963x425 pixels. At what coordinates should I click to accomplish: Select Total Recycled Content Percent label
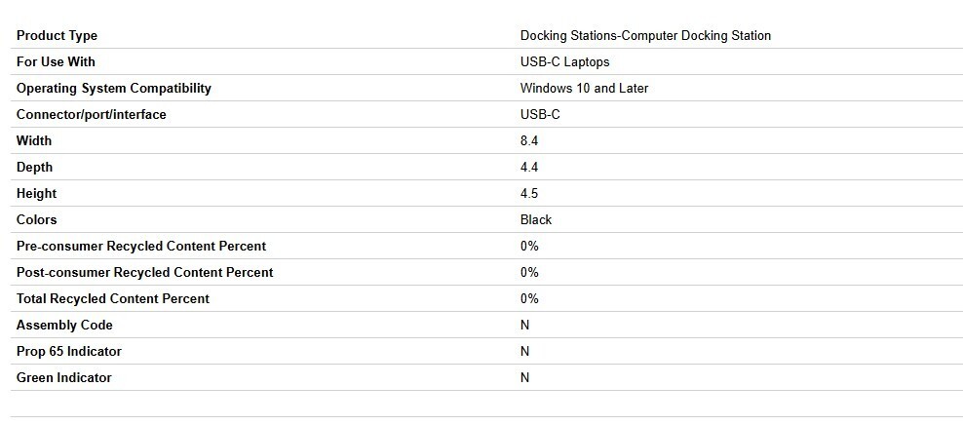(112, 299)
